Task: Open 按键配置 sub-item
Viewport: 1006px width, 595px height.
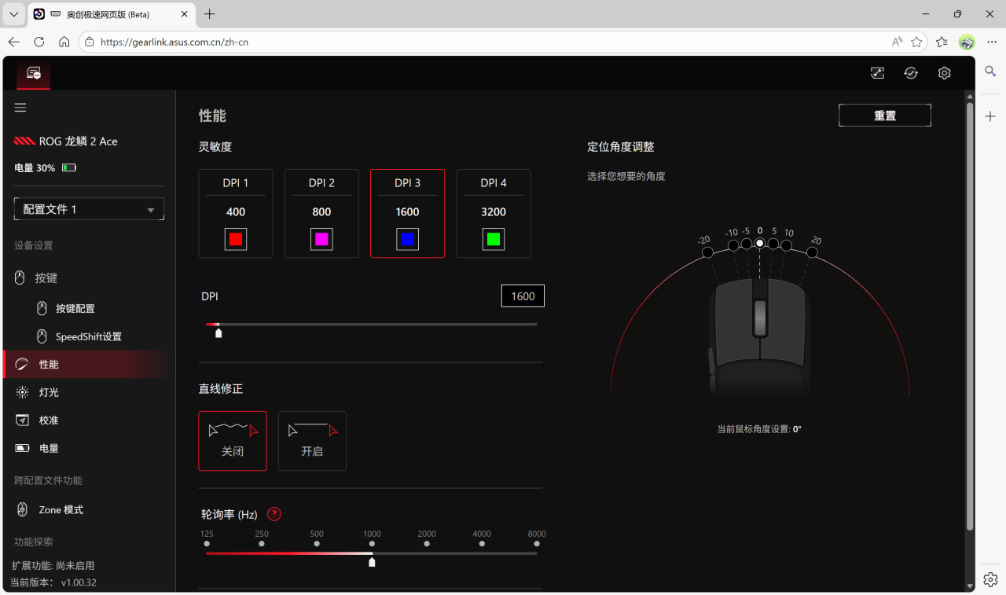Action: click(75, 309)
